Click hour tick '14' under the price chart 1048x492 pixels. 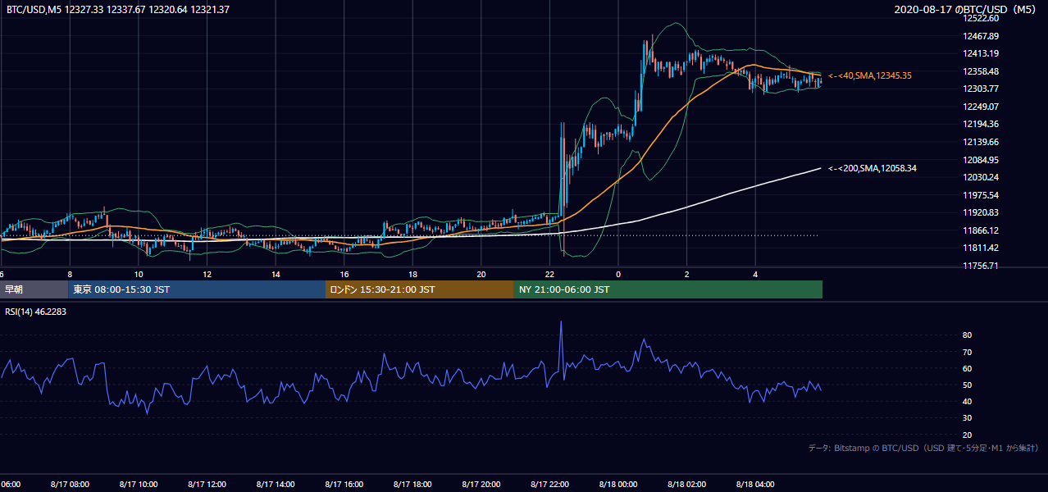point(276,274)
